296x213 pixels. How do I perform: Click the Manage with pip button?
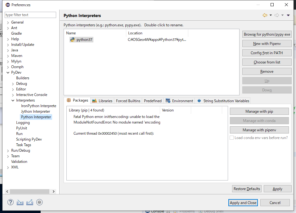[259, 111]
